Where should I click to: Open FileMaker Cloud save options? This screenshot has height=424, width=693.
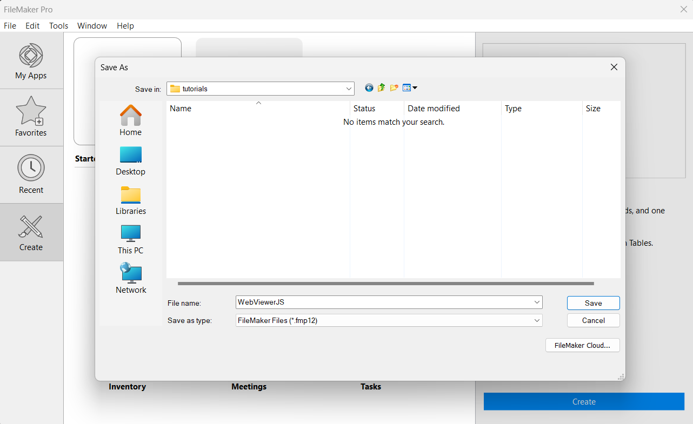point(583,345)
